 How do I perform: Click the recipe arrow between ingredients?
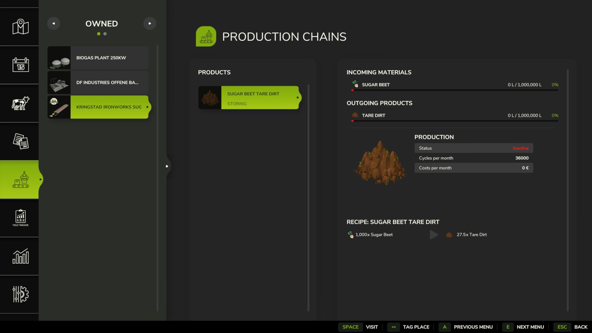click(x=434, y=235)
